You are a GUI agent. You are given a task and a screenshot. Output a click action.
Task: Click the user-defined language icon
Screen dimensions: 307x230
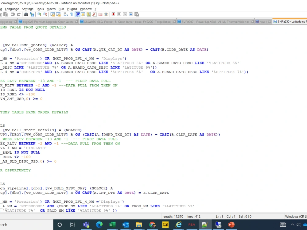[x=83, y=14]
